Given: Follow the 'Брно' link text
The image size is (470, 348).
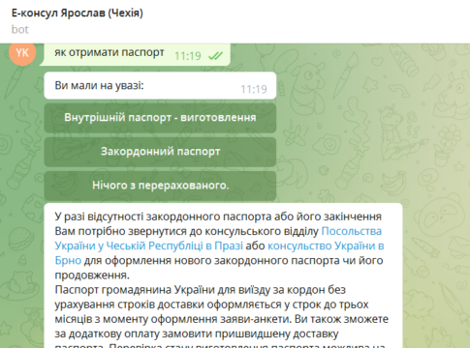Looking at the screenshot, I should 68,260.
